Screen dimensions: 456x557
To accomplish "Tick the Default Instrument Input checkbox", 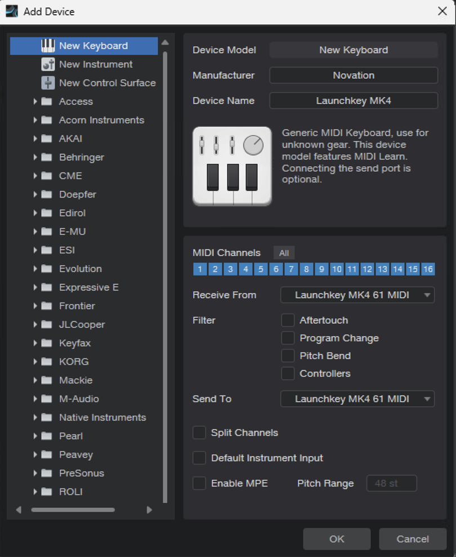I will (x=199, y=458).
